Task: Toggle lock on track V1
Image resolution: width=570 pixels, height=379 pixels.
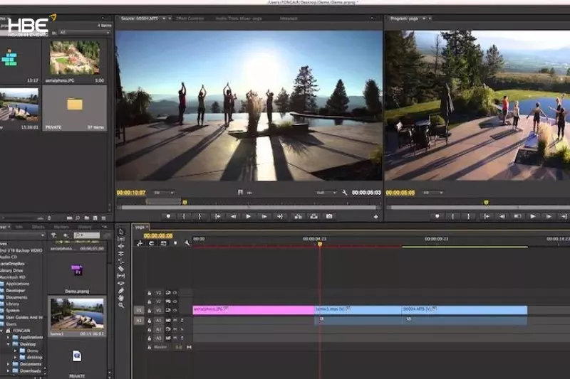Action: [150, 311]
